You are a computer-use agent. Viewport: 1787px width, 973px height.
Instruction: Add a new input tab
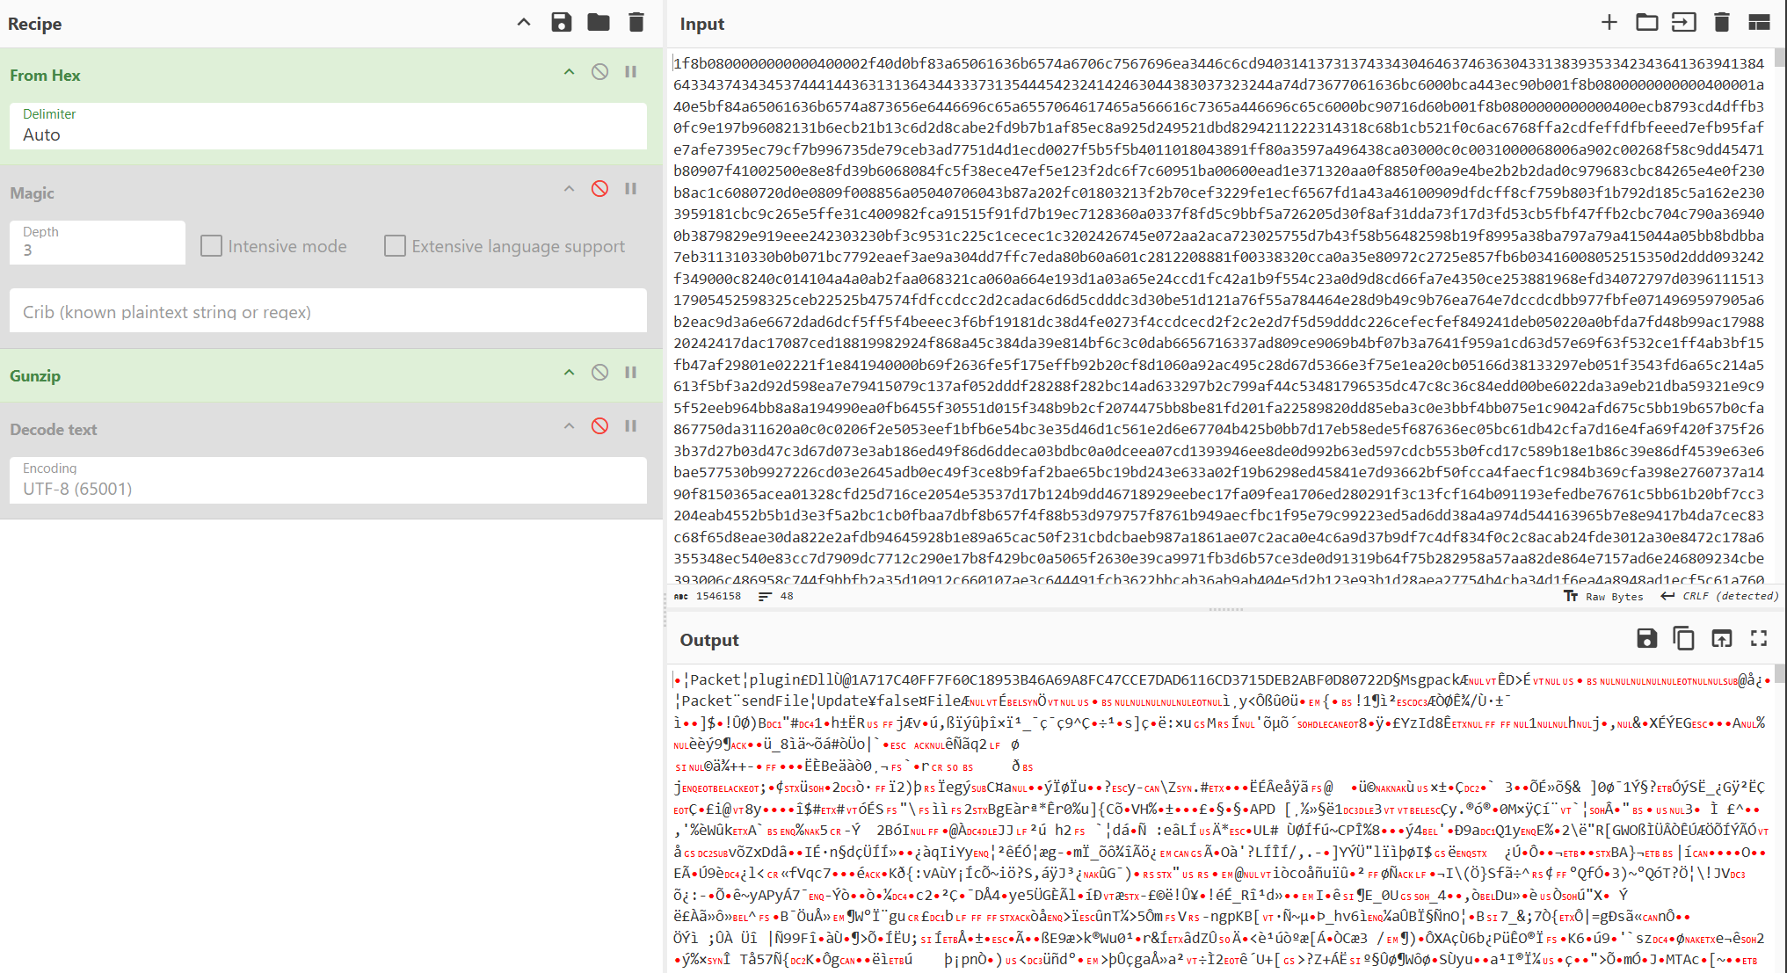click(1609, 23)
